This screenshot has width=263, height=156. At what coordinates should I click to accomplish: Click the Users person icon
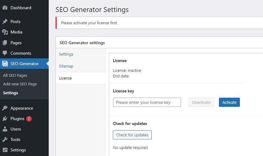coord(5,129)
